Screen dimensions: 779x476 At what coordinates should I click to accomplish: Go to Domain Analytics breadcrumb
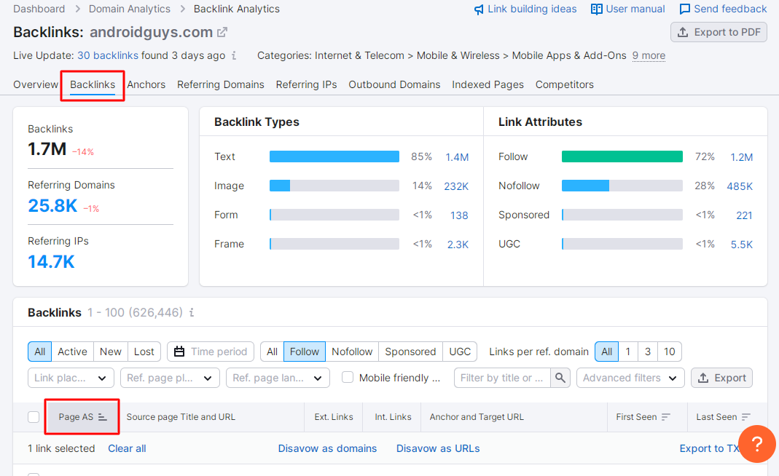(x=130, y=9)
